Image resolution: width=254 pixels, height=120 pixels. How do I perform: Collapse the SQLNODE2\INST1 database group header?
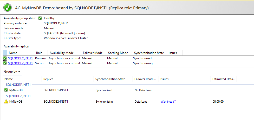tap(18, 96)
